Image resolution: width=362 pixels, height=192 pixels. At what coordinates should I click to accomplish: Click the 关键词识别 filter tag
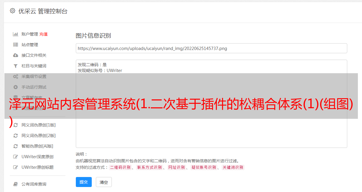[x=233, y=167]
